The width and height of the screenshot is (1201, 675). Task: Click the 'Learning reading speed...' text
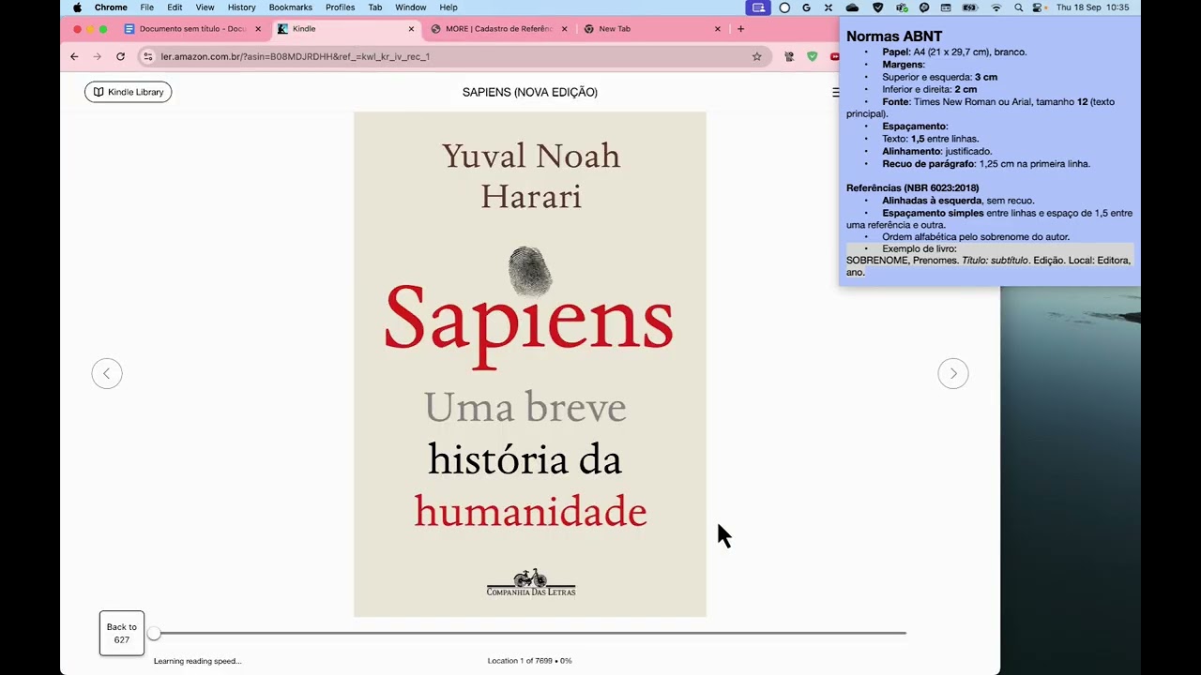click(x=198, y=661)
